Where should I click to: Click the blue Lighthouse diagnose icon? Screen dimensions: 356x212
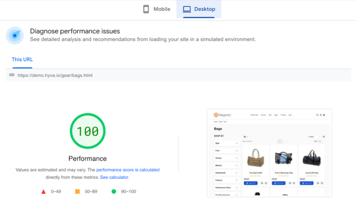coord(15,35)
